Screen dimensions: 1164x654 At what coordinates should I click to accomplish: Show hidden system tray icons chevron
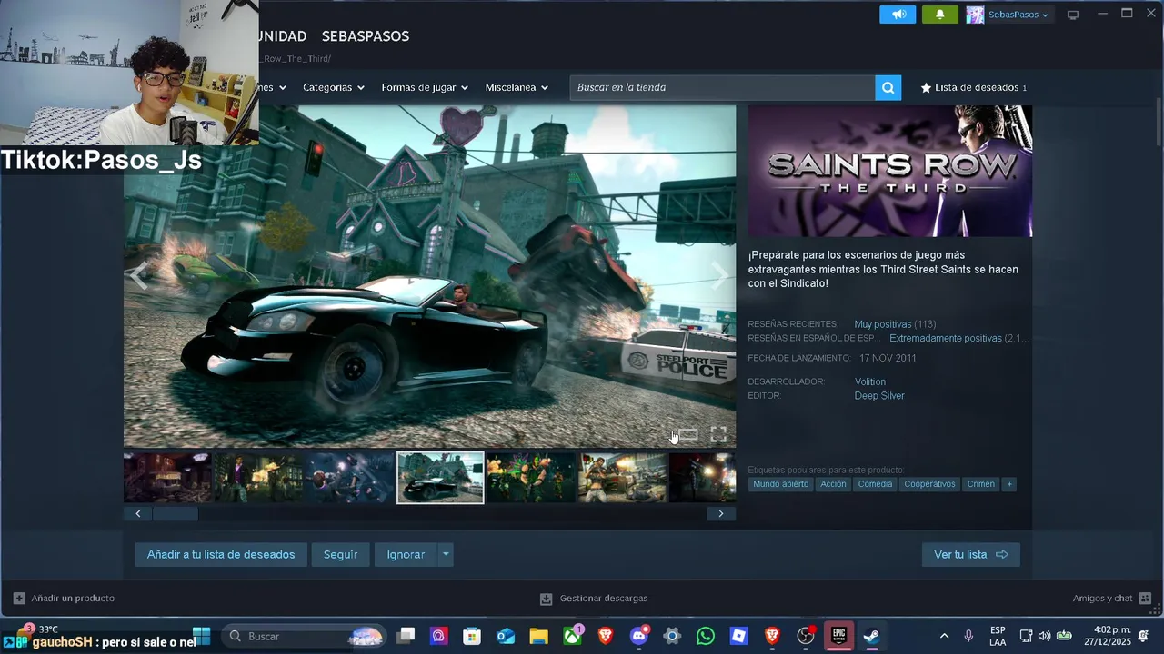944,636
